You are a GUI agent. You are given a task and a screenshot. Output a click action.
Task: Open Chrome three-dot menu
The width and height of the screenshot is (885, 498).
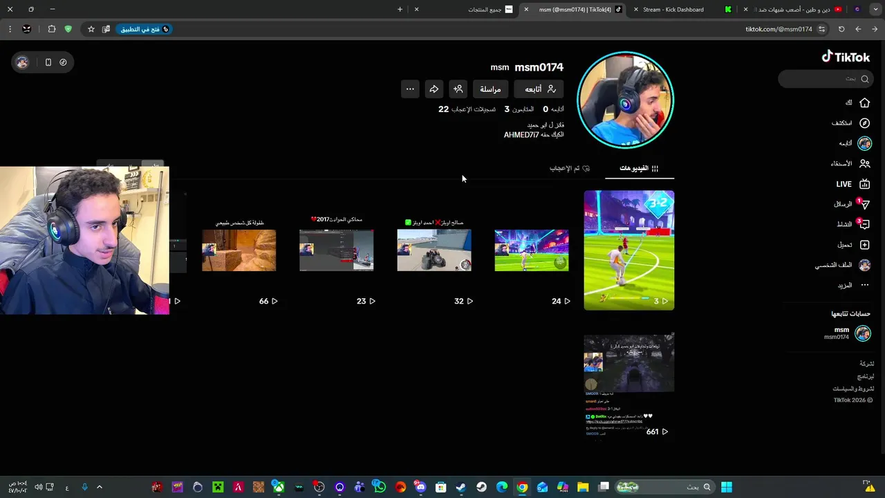tap(10, 29)
